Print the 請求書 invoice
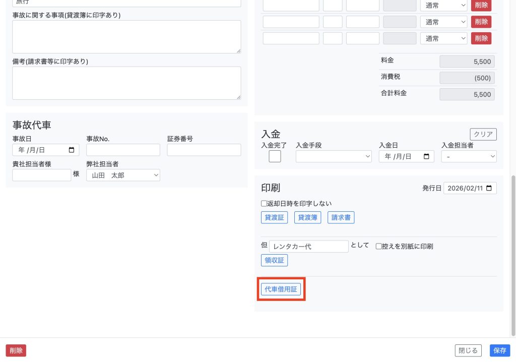The height and width of the screenshot is (362, 516). tap(341, 218)
